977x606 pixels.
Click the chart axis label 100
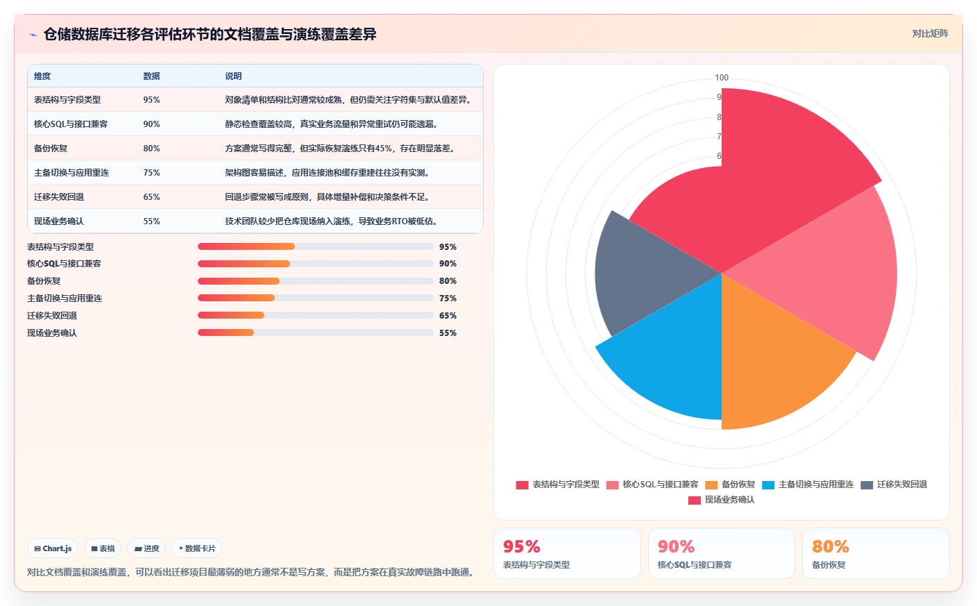click(x=722, y=78)
